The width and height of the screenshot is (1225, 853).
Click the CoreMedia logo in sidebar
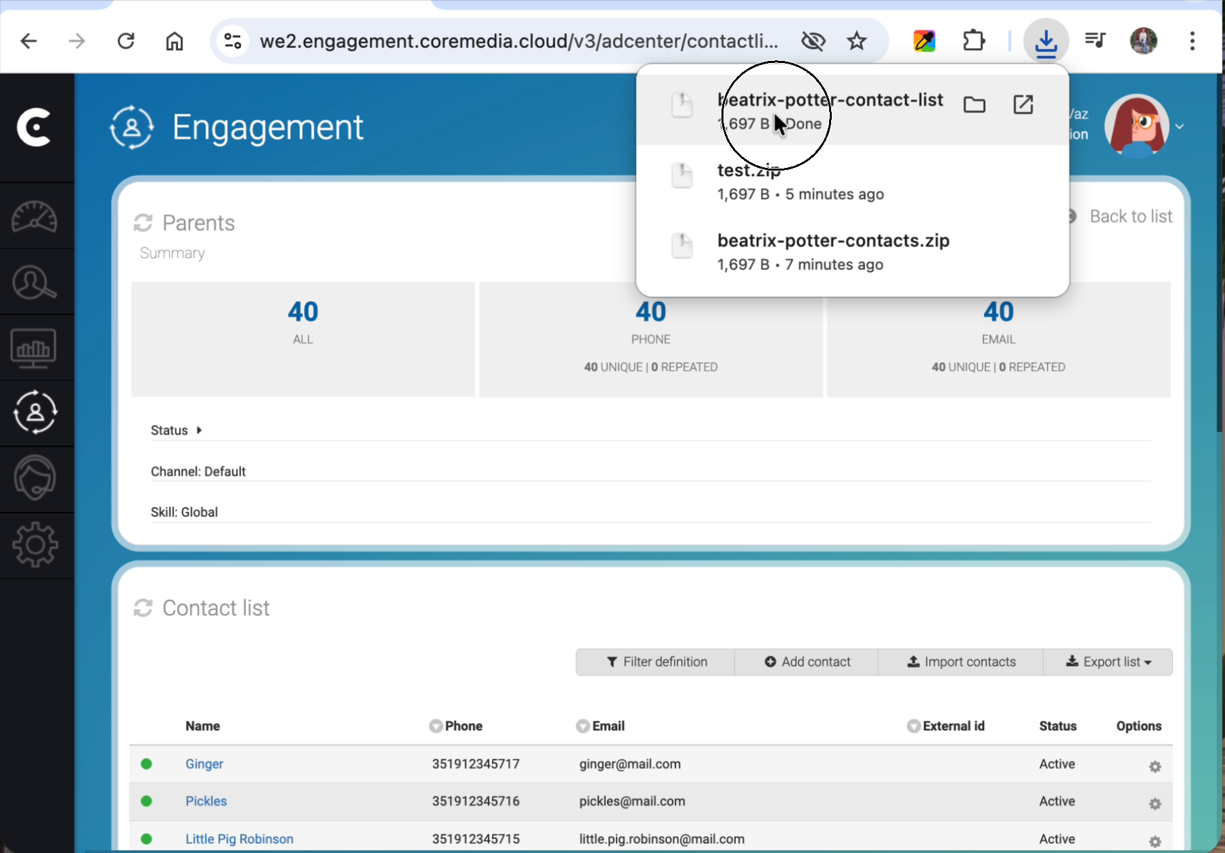(x=35, y=127)
